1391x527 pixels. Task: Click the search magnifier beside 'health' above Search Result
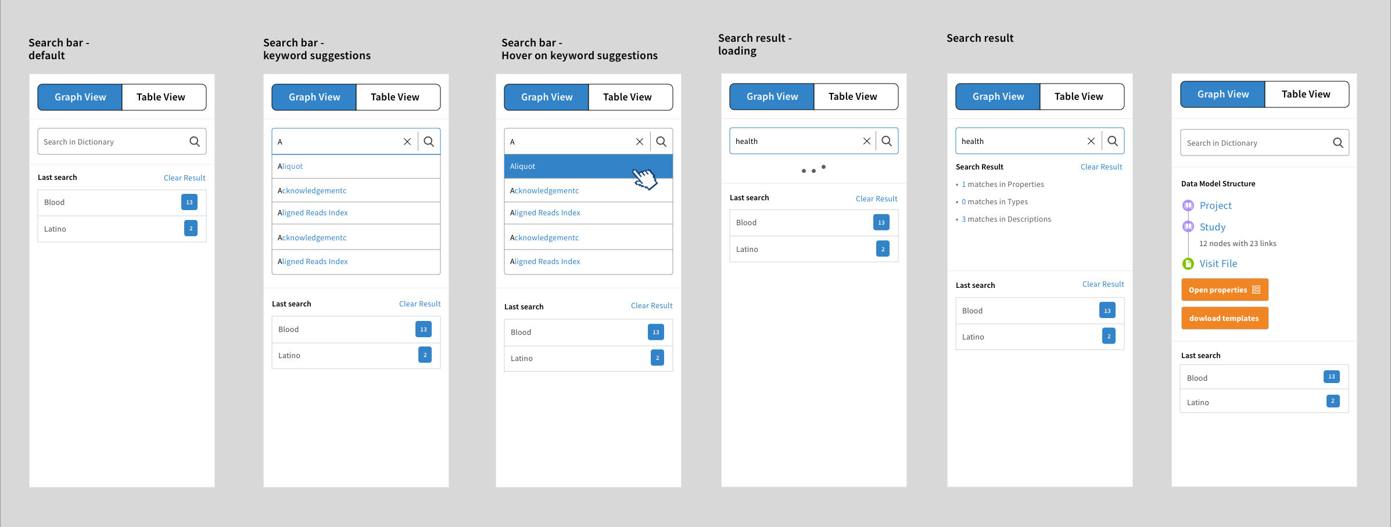1113,141
